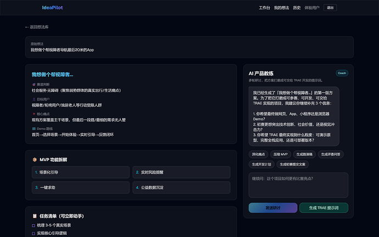Image resolution: width=379 pixels, height=237 pixels.
Task: Click the target icon beside 赛道判断
Action: pyautogui.click(x=34, y=85)
